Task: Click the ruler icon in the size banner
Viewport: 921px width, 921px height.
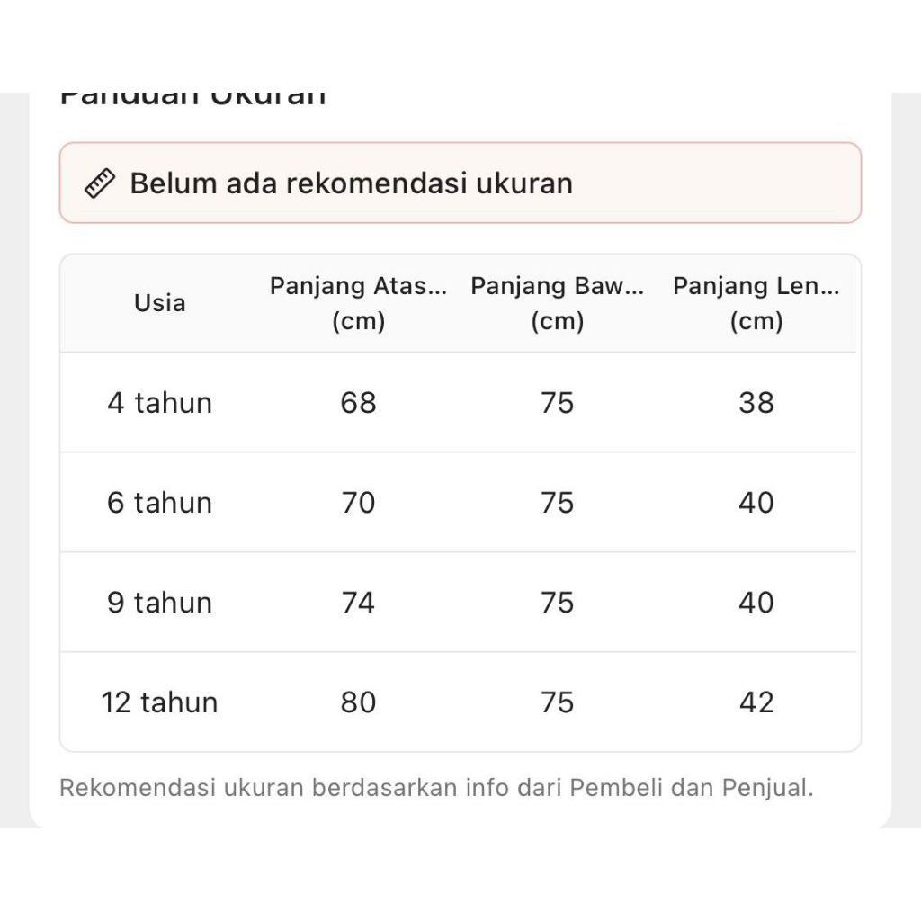Action: (100, 183)
